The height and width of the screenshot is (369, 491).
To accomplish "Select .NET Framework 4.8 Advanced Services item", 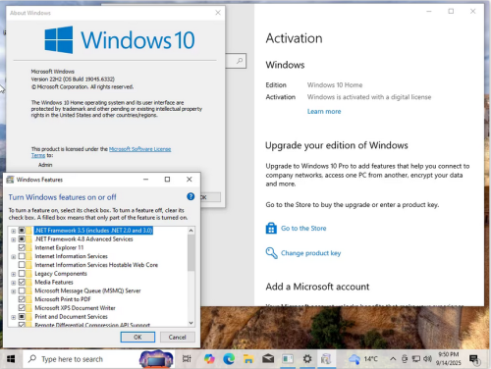I will 83,239.
